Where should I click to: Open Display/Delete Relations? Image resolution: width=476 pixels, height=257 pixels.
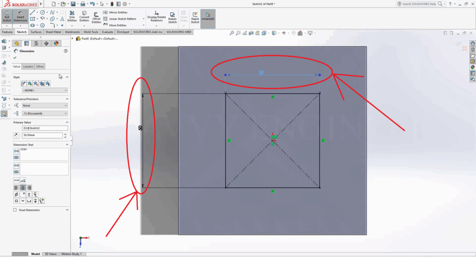(156, 17)
